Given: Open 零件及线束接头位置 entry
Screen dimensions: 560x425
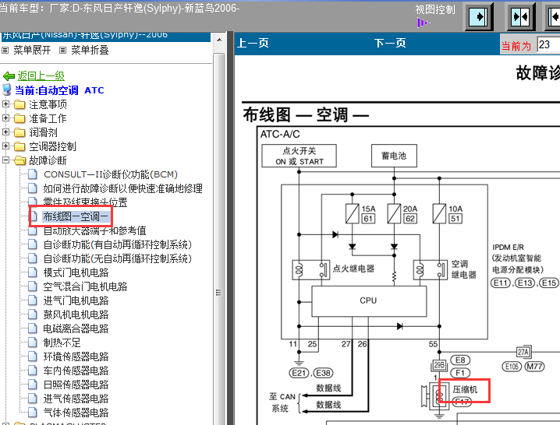Looking at the screenshot, I should click(x=85, y=202).
